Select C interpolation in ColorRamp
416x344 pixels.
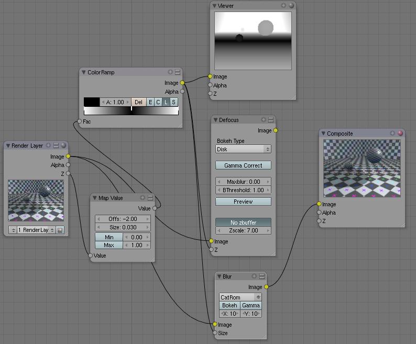(158, 102)
